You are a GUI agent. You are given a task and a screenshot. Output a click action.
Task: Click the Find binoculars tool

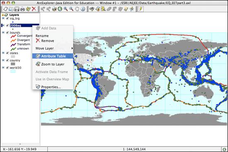(x=92, y=9)
